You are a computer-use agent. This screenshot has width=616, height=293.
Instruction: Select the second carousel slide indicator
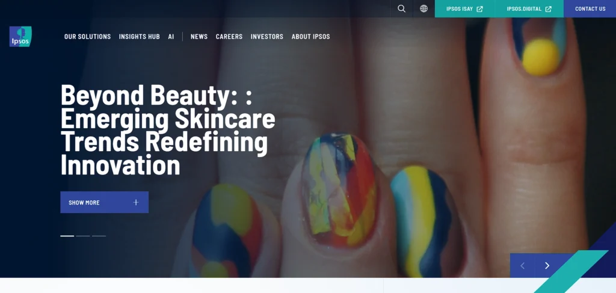tap(83, 236)
